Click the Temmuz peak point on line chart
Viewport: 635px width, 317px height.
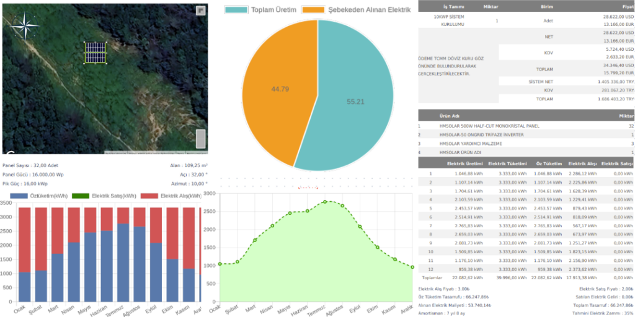pyautogui.click(x=324, y=202)
